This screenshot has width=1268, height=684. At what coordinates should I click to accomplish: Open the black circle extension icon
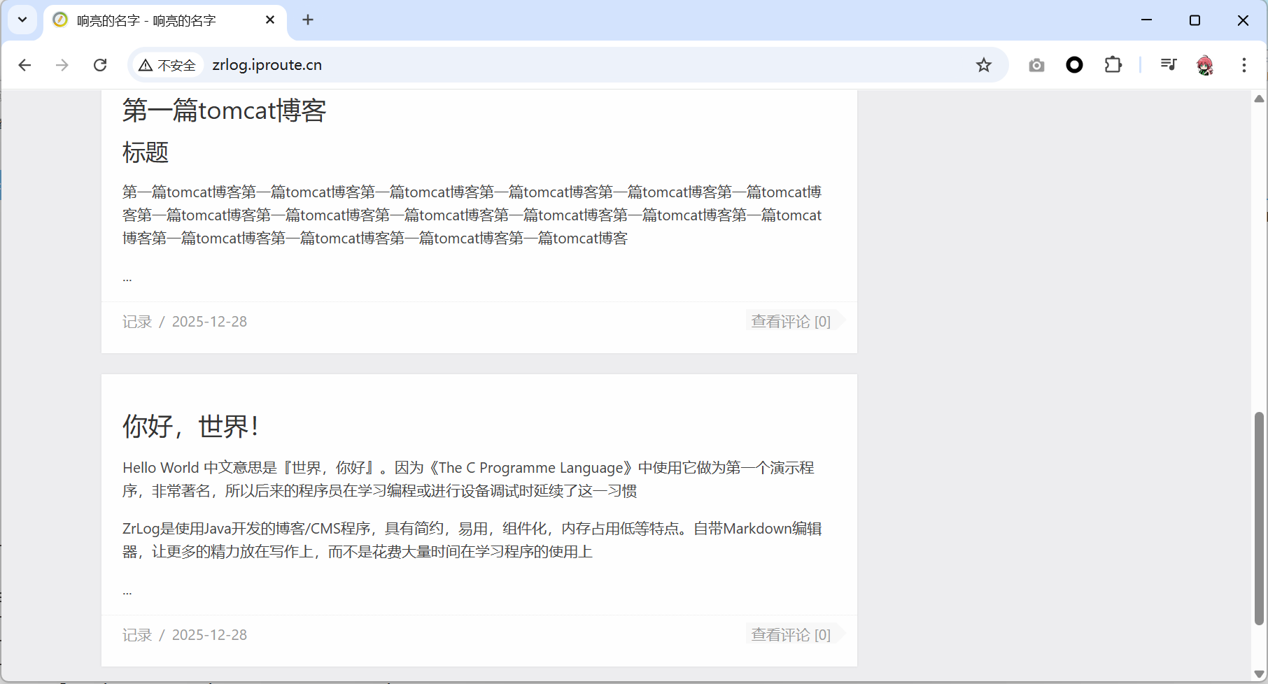point(1074,65)
